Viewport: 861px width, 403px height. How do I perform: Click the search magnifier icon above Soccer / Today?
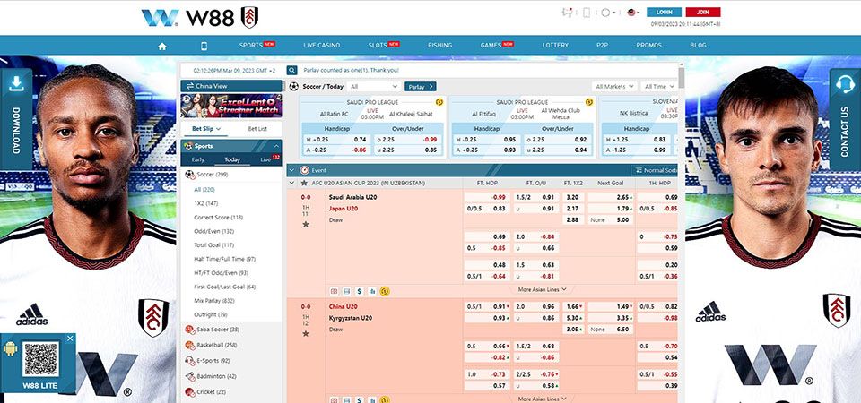tap(292, 70)
